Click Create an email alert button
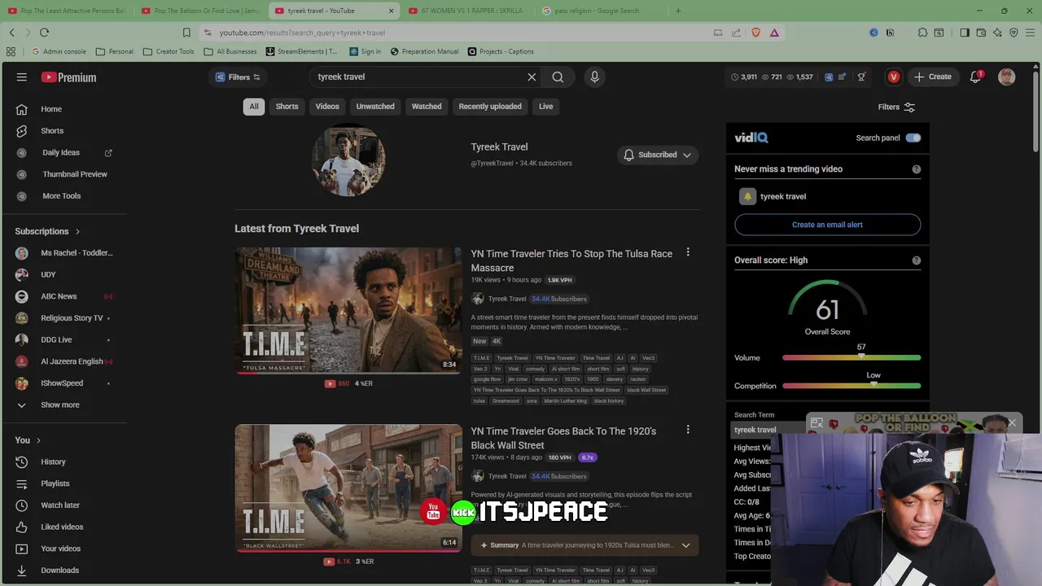Image resolution: width=1042 pixels, height=586 pixels. coord(827,225)
